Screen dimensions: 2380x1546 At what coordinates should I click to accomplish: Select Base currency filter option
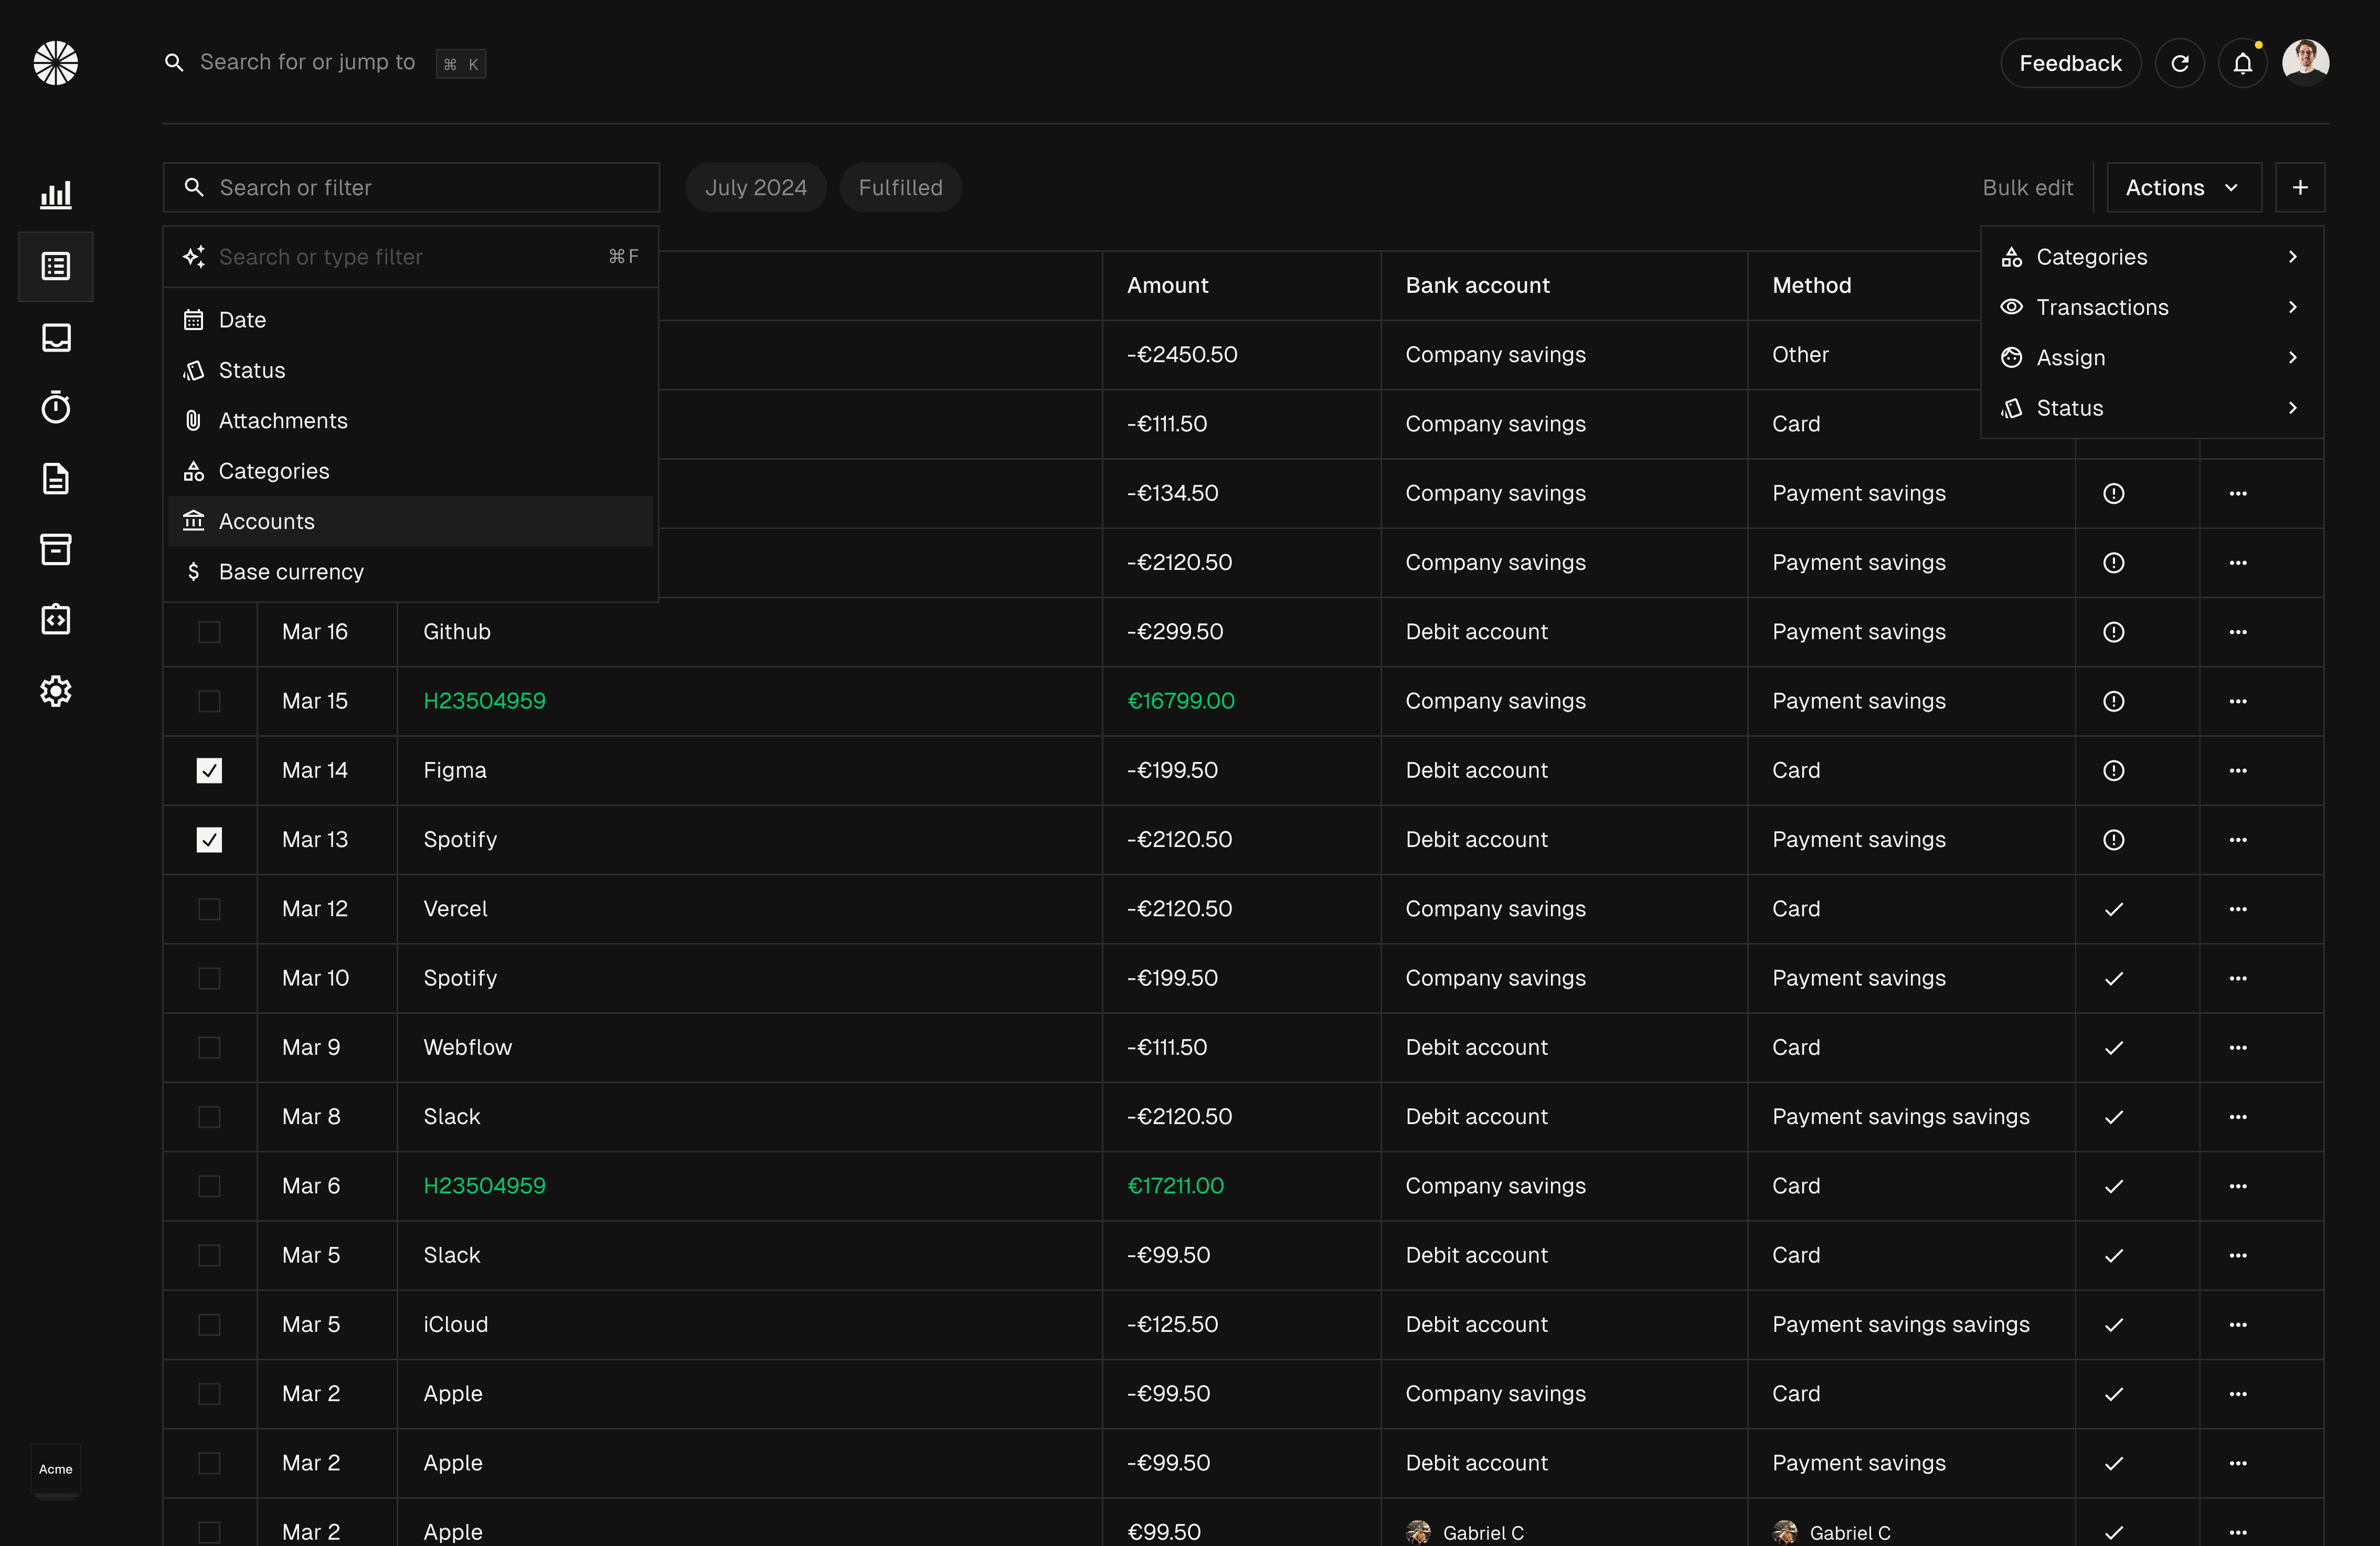pos(291,572)
